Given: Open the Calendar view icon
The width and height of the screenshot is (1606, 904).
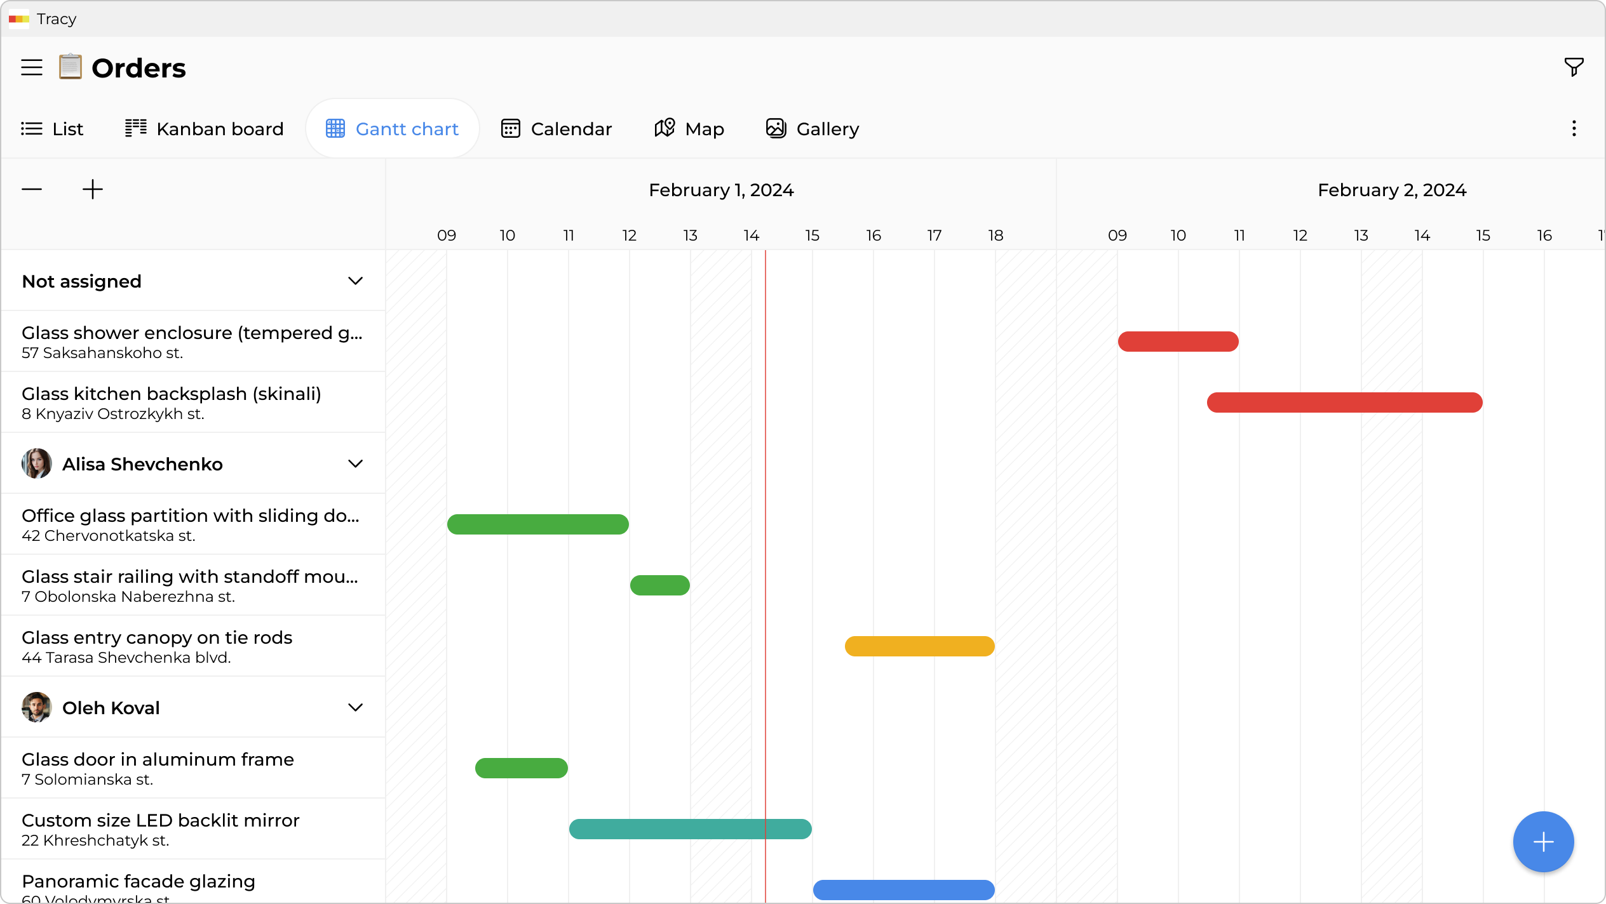Looking at the screenshot, I should tap(510, 128).
